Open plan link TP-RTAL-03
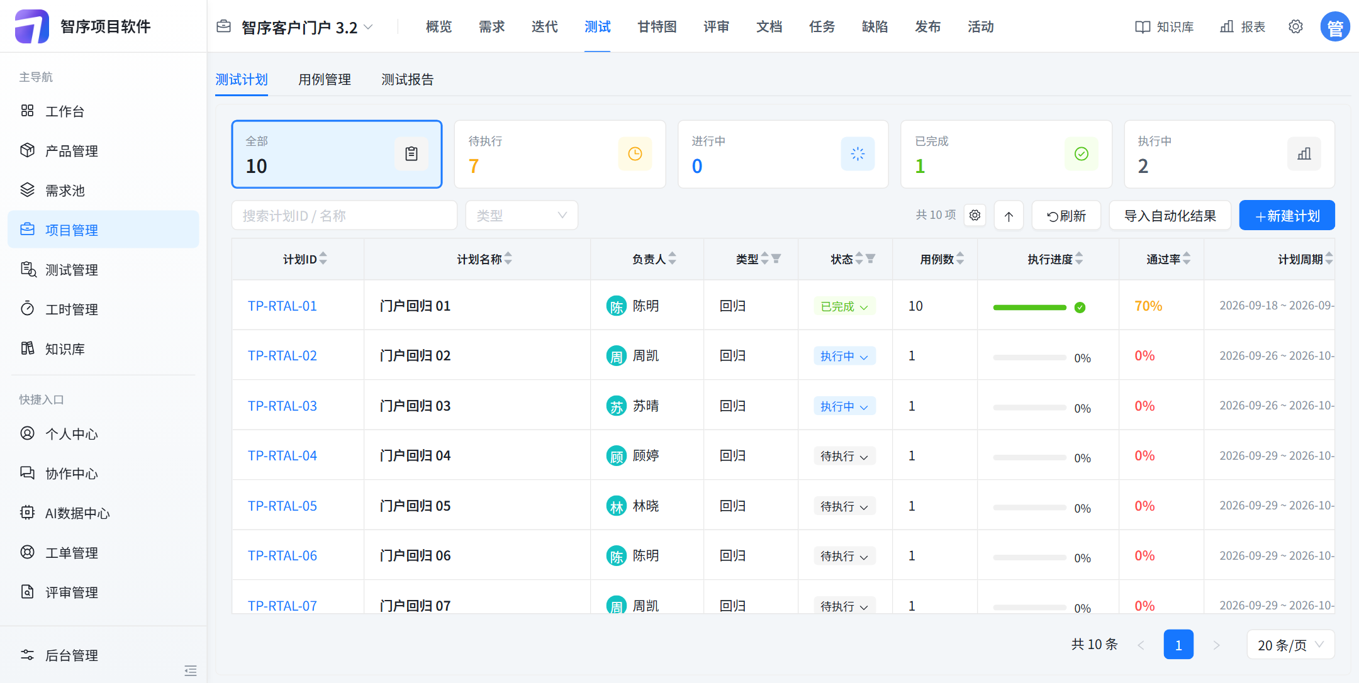The width and height of the screenshot is (1359, 683). coord(282,406)
